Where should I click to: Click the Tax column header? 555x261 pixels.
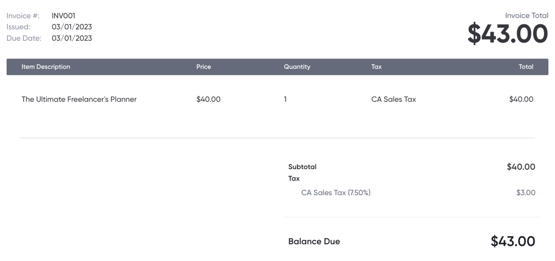376,67
